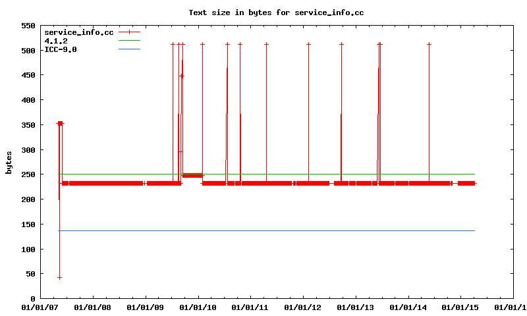Click the 01/01/12 x-axis date label

coord(303,307)
